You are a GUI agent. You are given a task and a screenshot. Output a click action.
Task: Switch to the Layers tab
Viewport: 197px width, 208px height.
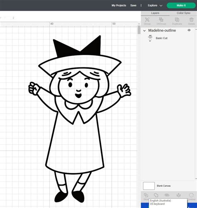(x=155, y=13)
